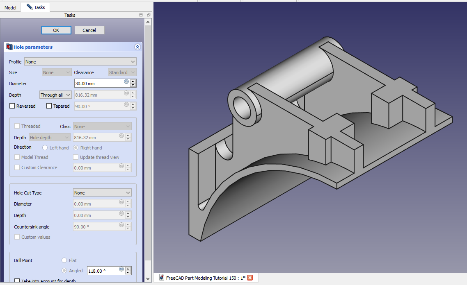Image resolution: width=467 pixels, height=285 pixels.
Task: Click the float Tasks panel icon
Action: 149,15
